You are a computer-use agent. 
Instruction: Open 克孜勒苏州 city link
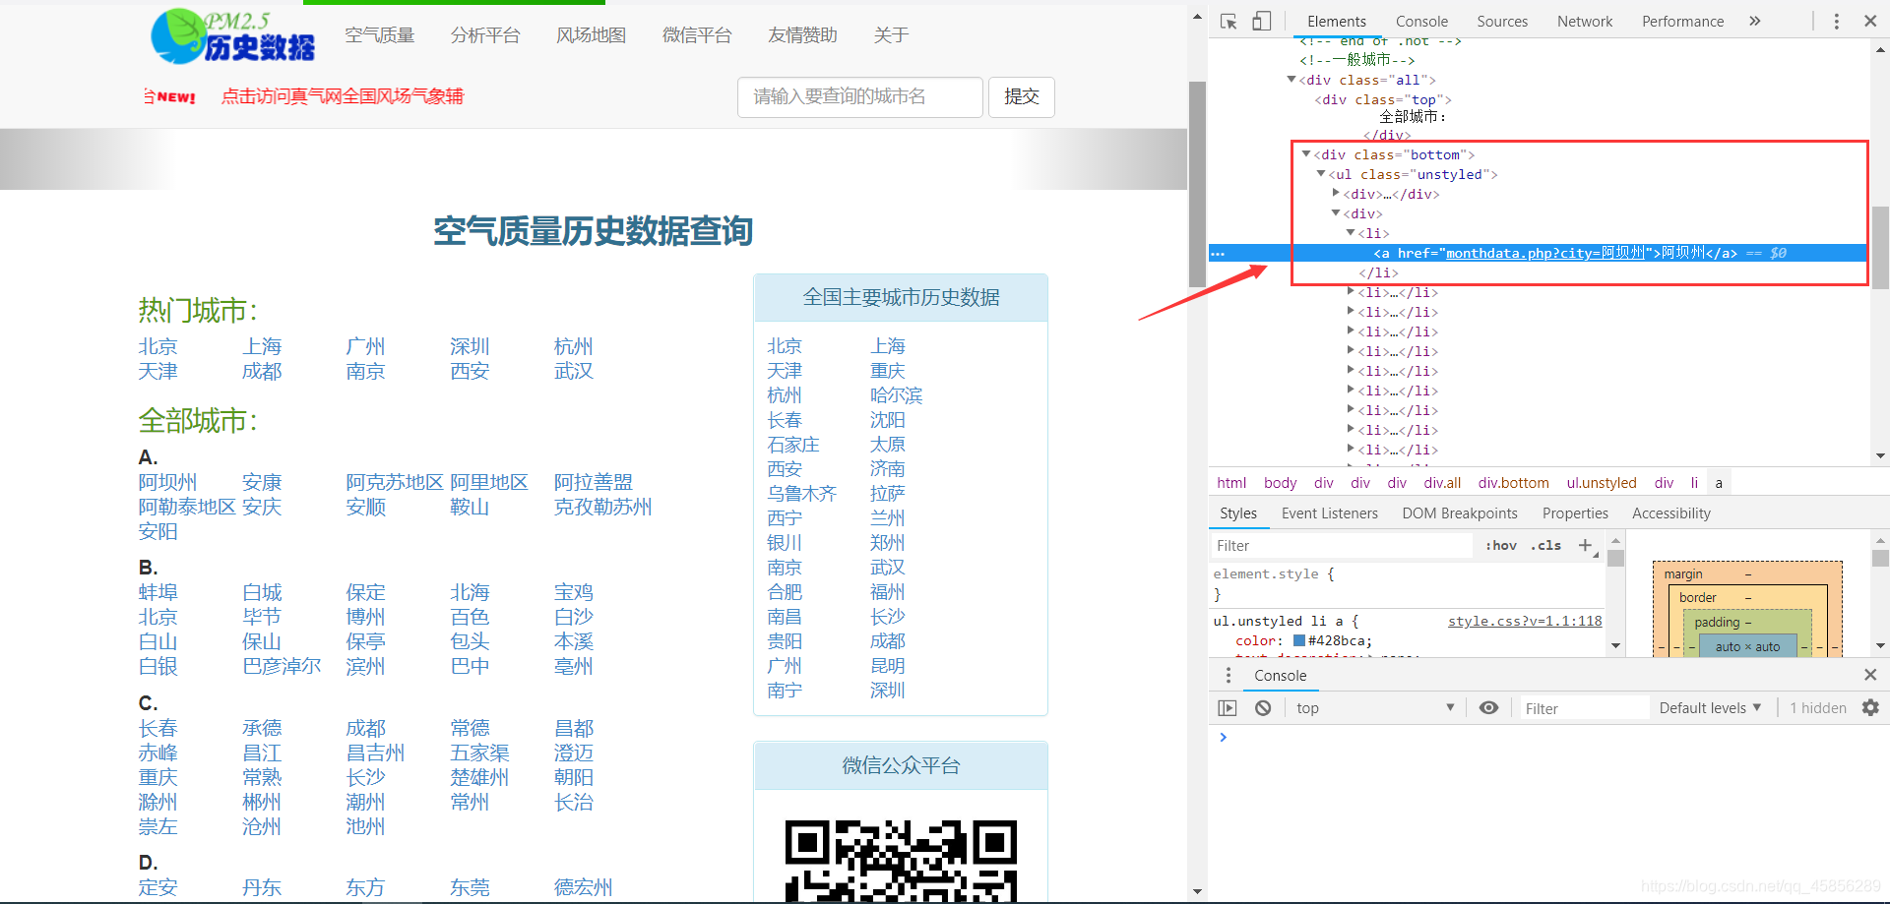[603, 507]
